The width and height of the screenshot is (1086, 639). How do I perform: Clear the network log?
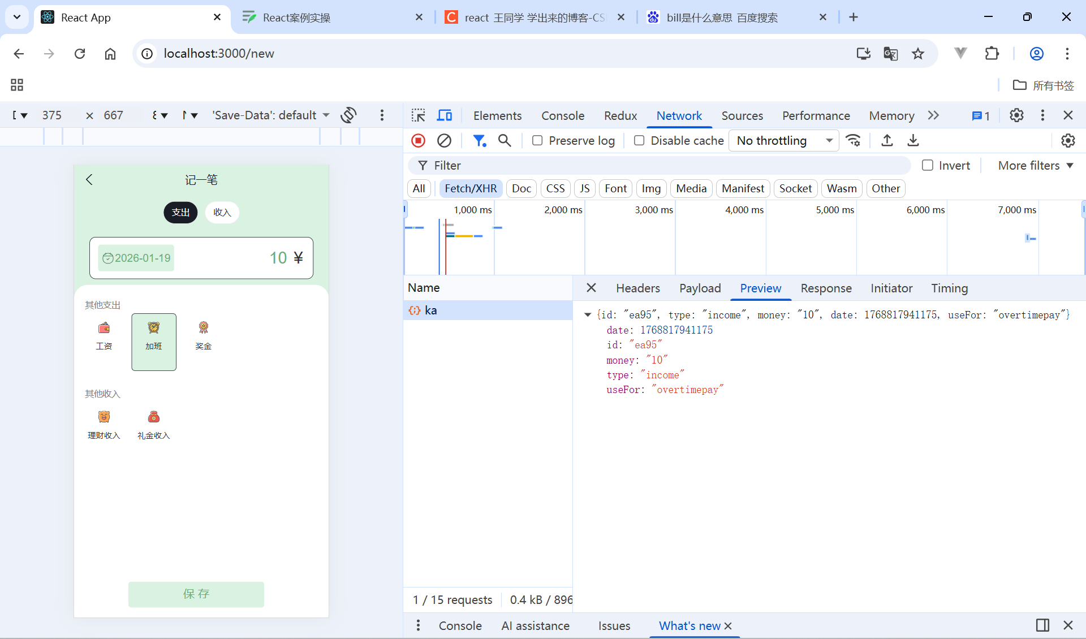(445, 141)
